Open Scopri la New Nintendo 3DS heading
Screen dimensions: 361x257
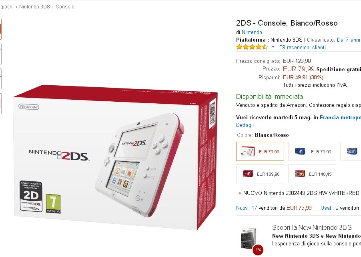click(x=312, y=227)
